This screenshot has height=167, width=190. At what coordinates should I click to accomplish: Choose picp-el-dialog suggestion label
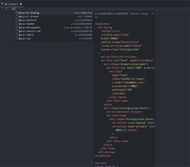tap(29, 13)
